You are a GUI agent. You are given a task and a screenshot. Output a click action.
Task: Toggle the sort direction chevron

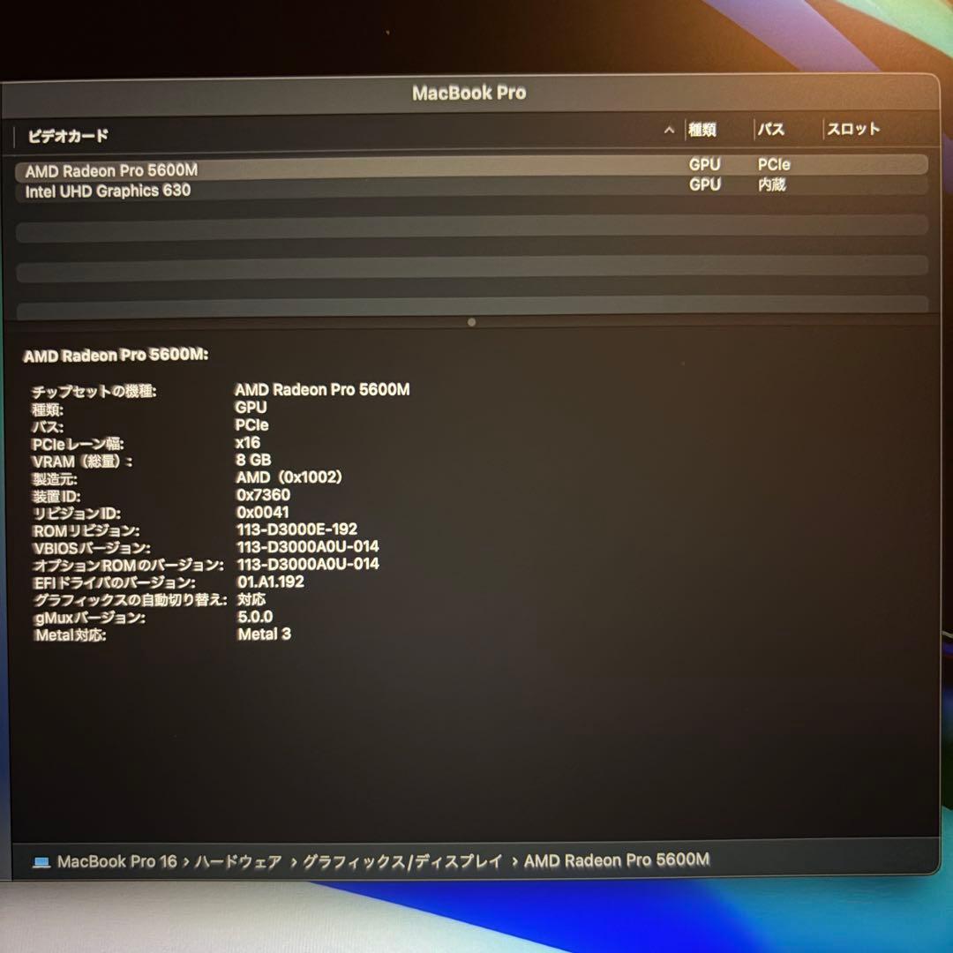click(669, 129)
